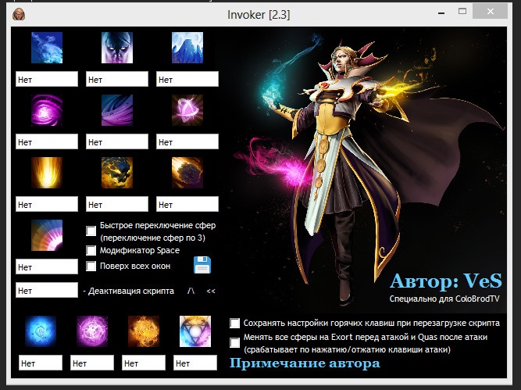This screenshot has width=521, height=390.
Task: Click the Ghost Walk spell icon
Action: point(117,48)
